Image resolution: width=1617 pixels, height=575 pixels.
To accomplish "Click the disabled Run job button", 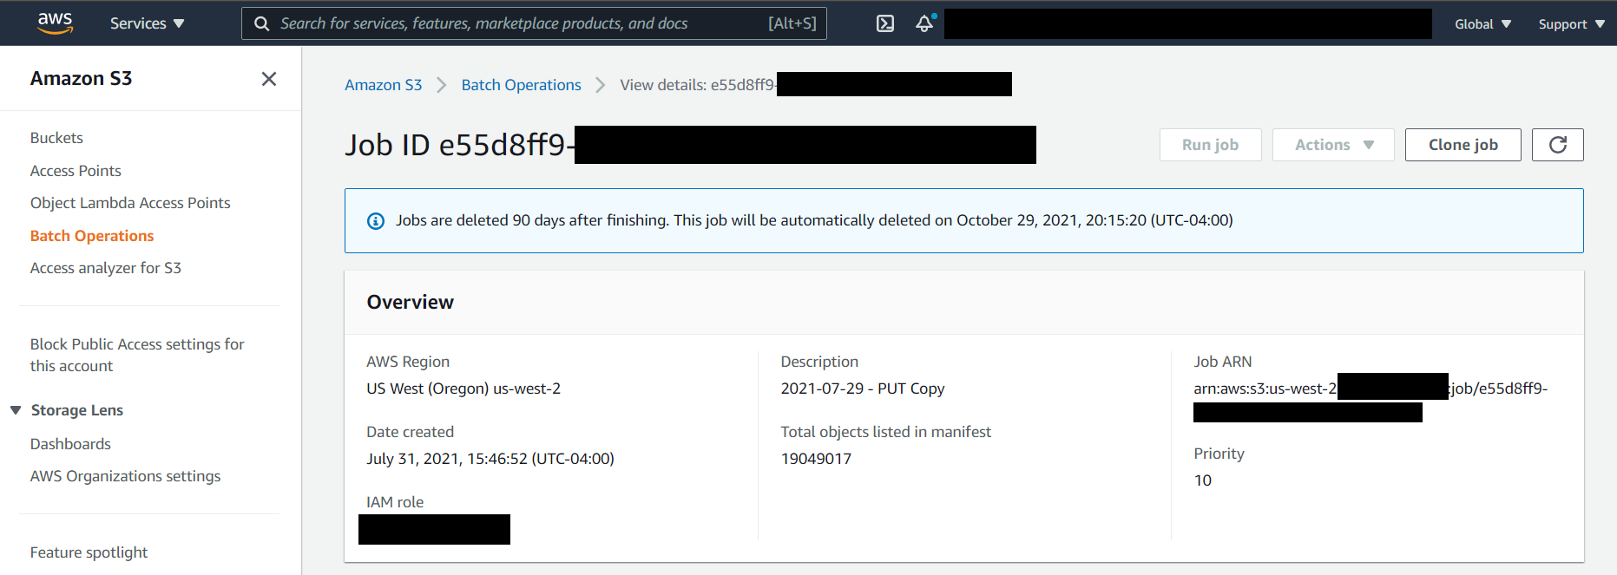I will point(1210,144).
